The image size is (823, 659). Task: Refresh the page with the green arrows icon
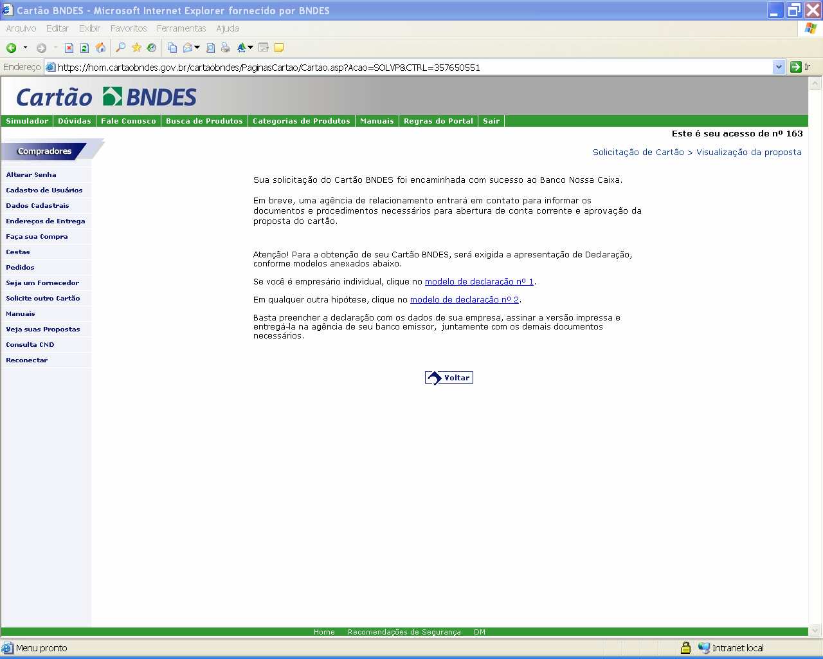(x=84, y=48)
